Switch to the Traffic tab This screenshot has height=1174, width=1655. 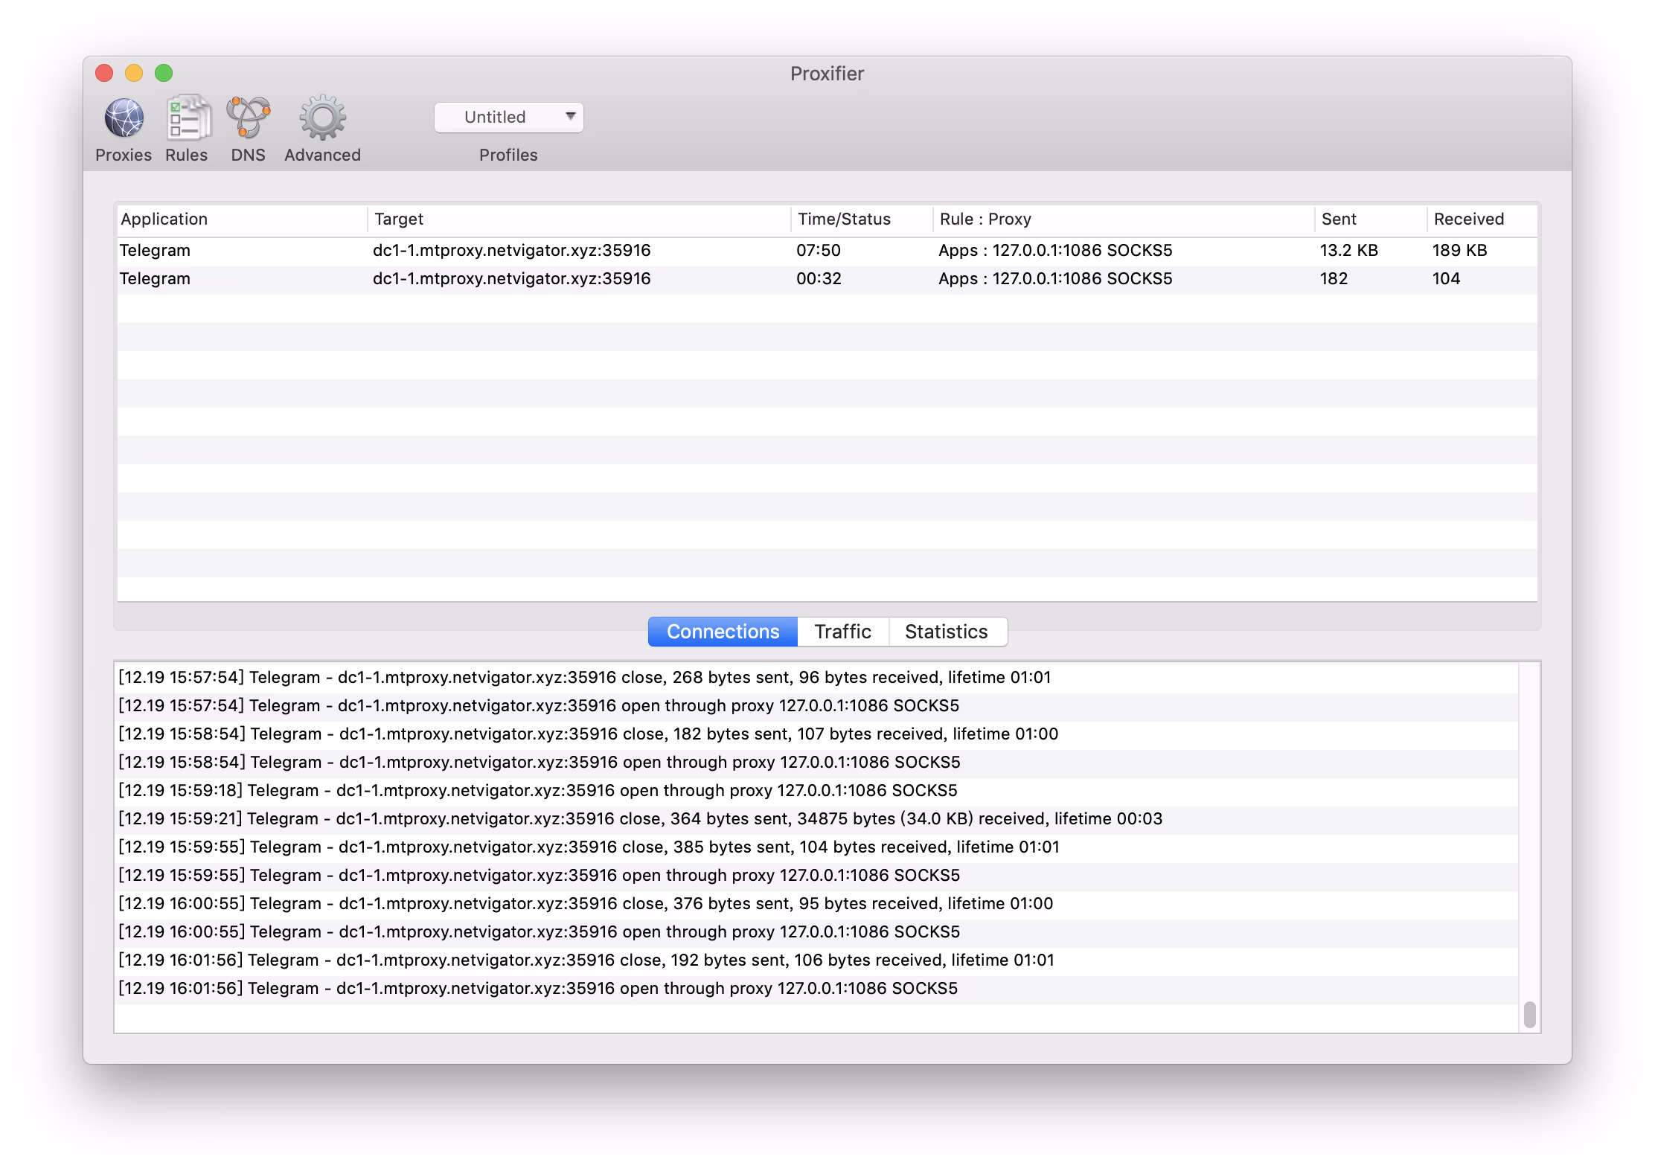coord(842,632)
